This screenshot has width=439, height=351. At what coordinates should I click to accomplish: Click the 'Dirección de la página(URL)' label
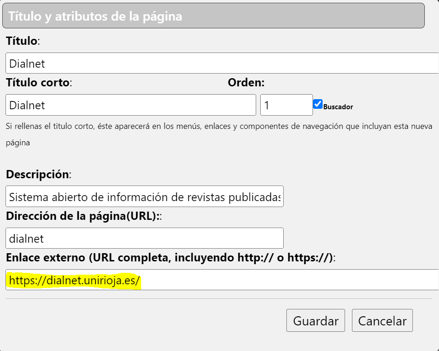(x=84, y=216)
